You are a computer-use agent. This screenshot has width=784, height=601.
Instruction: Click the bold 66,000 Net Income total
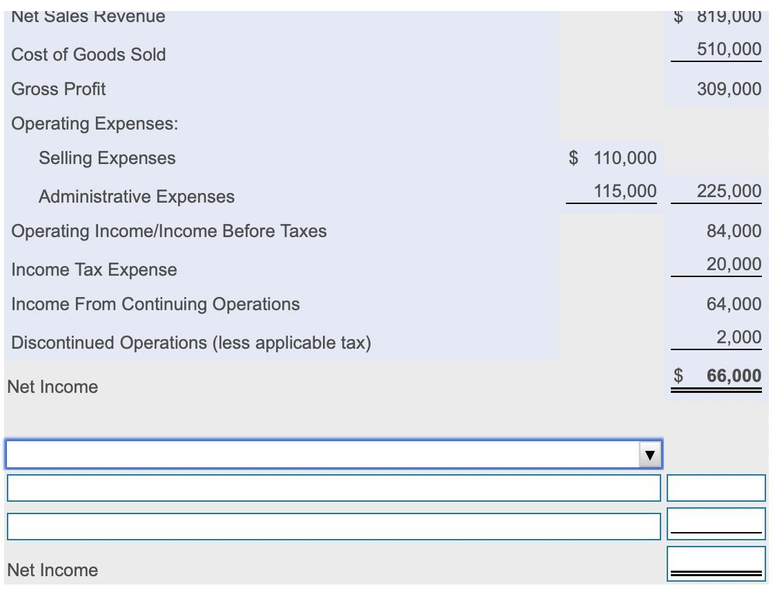734,376
